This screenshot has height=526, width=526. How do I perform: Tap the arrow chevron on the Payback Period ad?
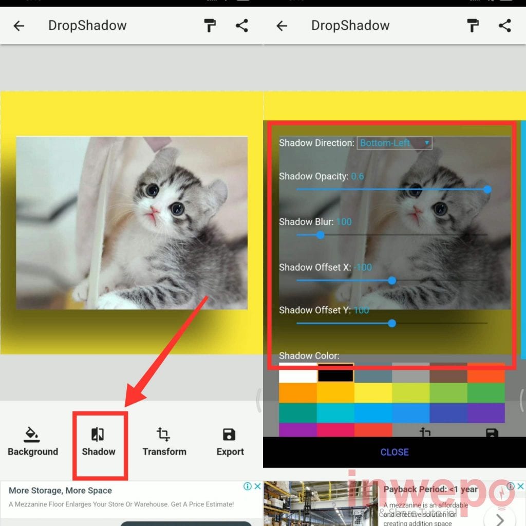[x=500, y=519]
